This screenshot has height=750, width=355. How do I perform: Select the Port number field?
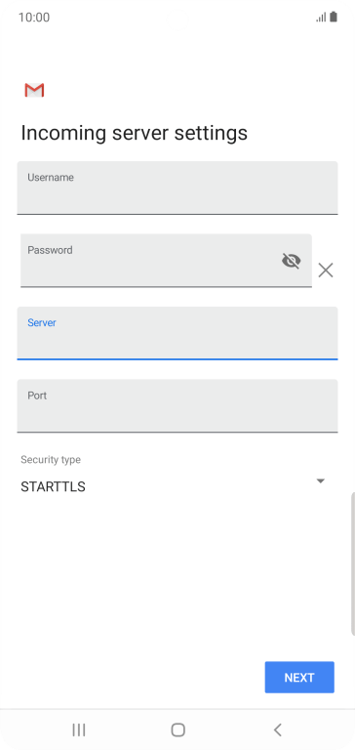coord(177,405)
